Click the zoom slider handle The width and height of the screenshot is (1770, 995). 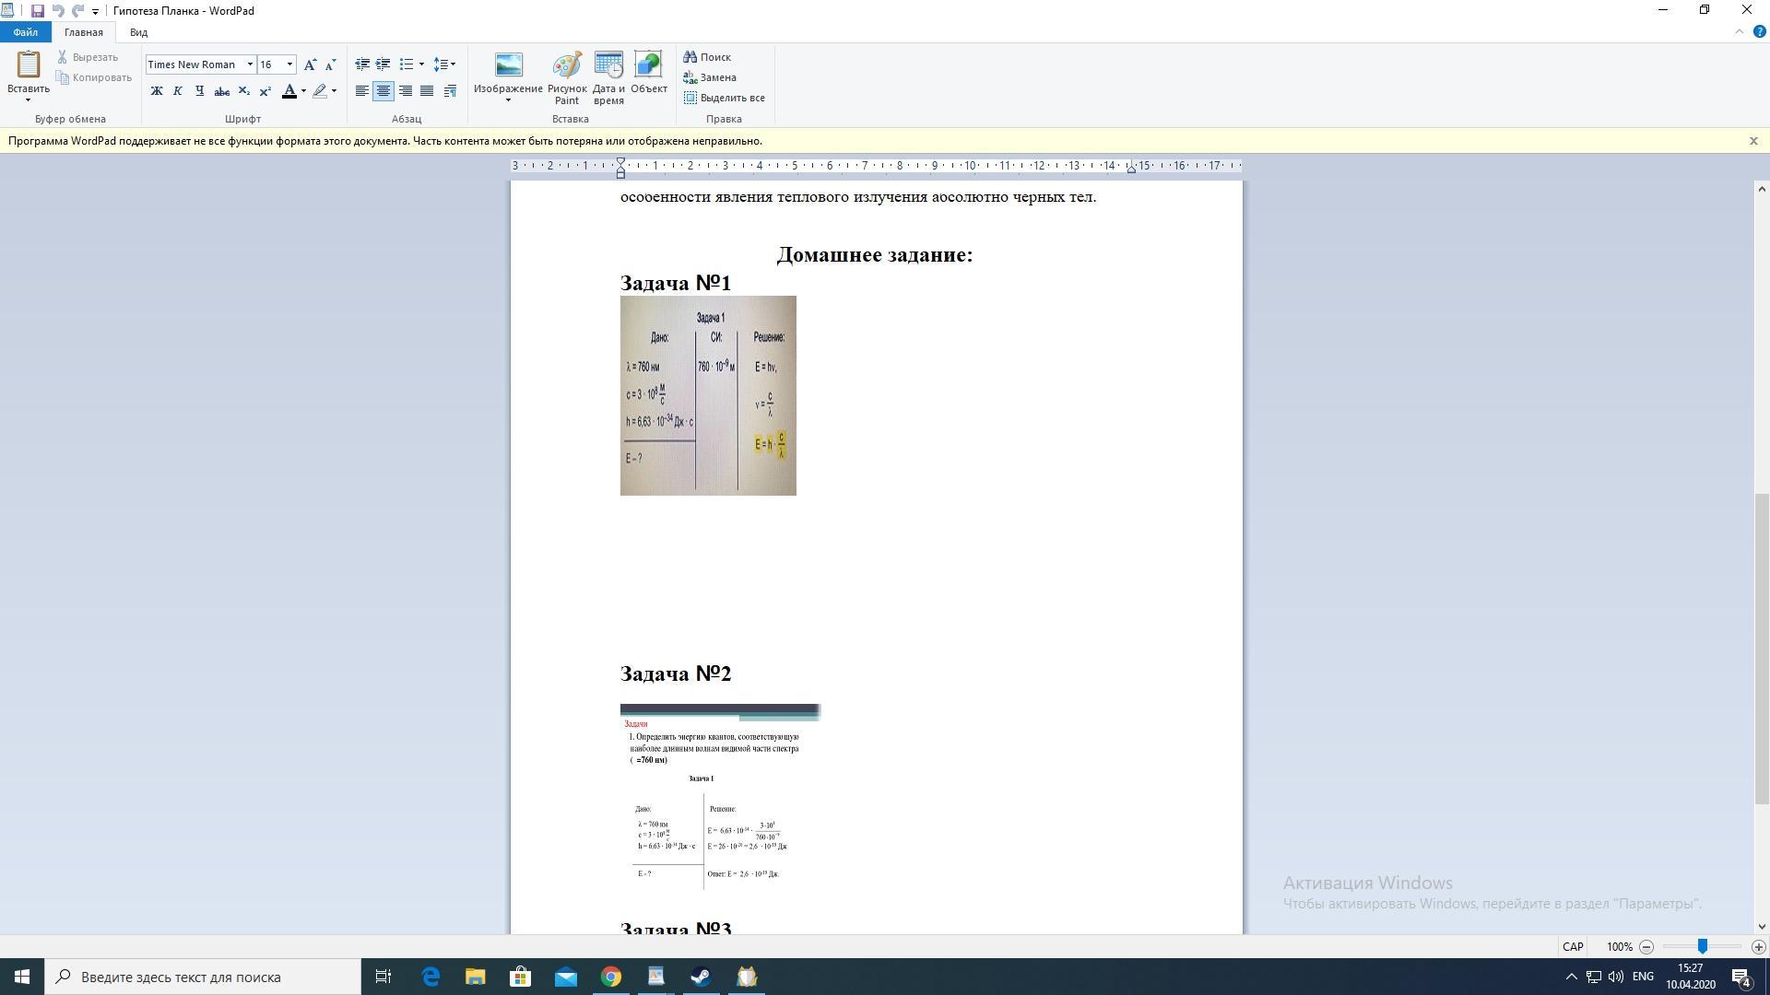point(1703,946)
